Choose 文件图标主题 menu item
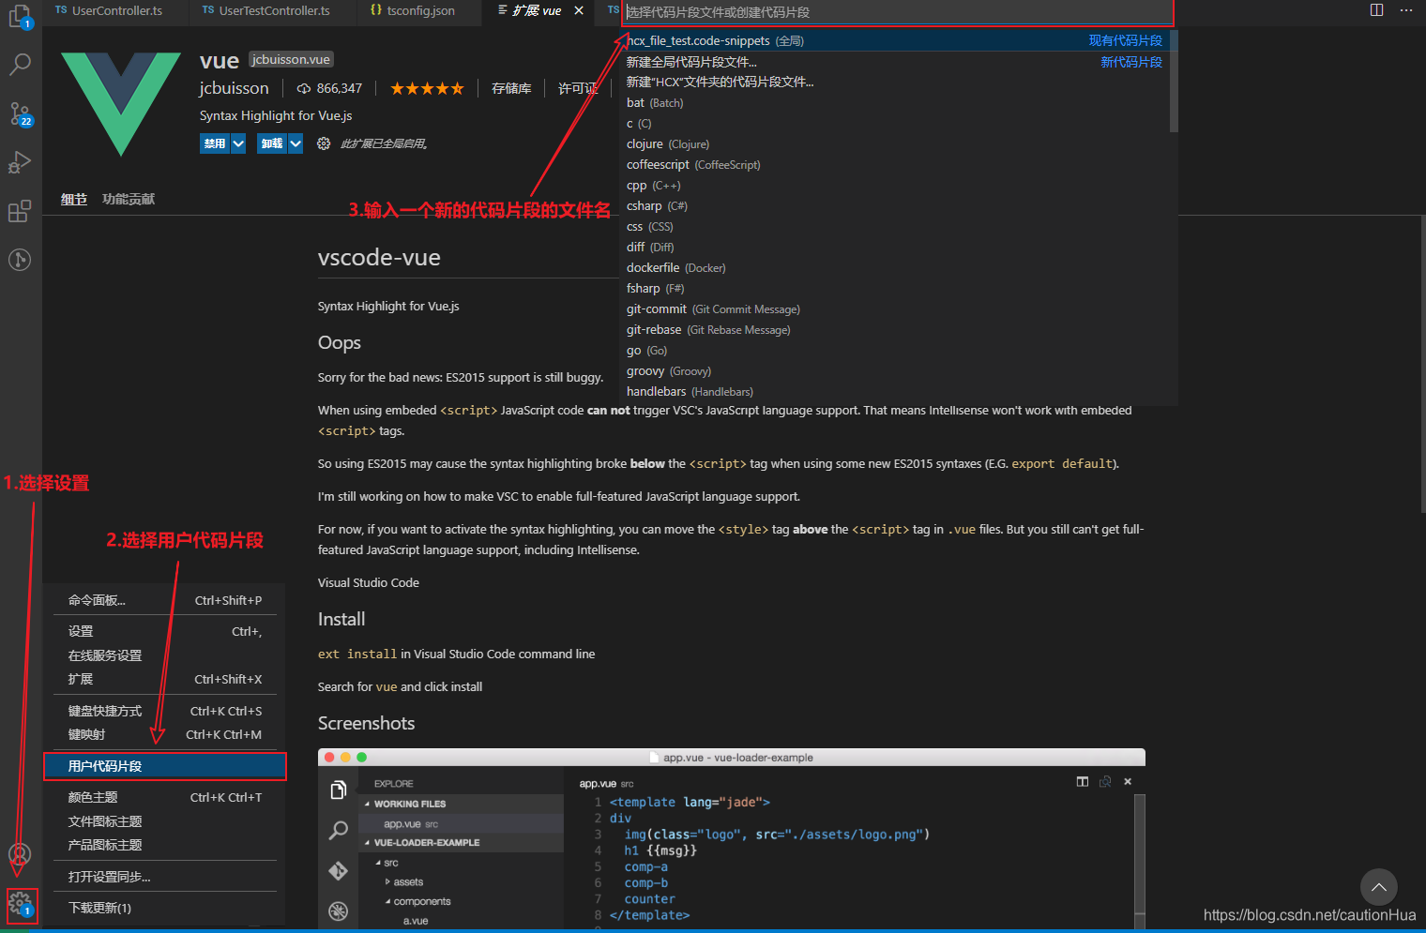The height and width of the screenshot is (933, 1426). tap(165, 821)
